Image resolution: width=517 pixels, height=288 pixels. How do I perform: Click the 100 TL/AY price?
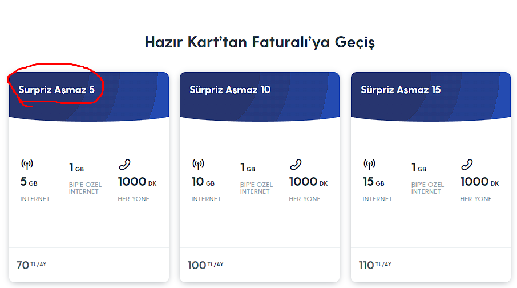pyautogui.click(x=205, y=265)
